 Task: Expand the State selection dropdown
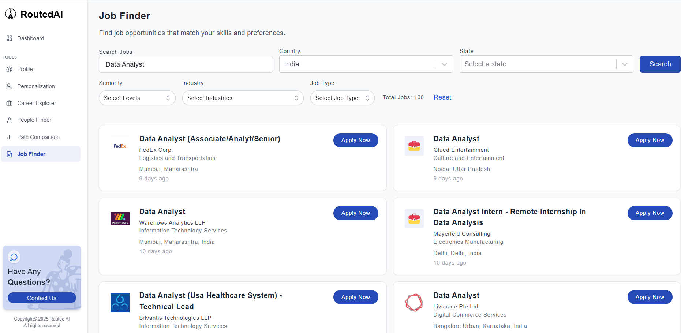point(546,64)
